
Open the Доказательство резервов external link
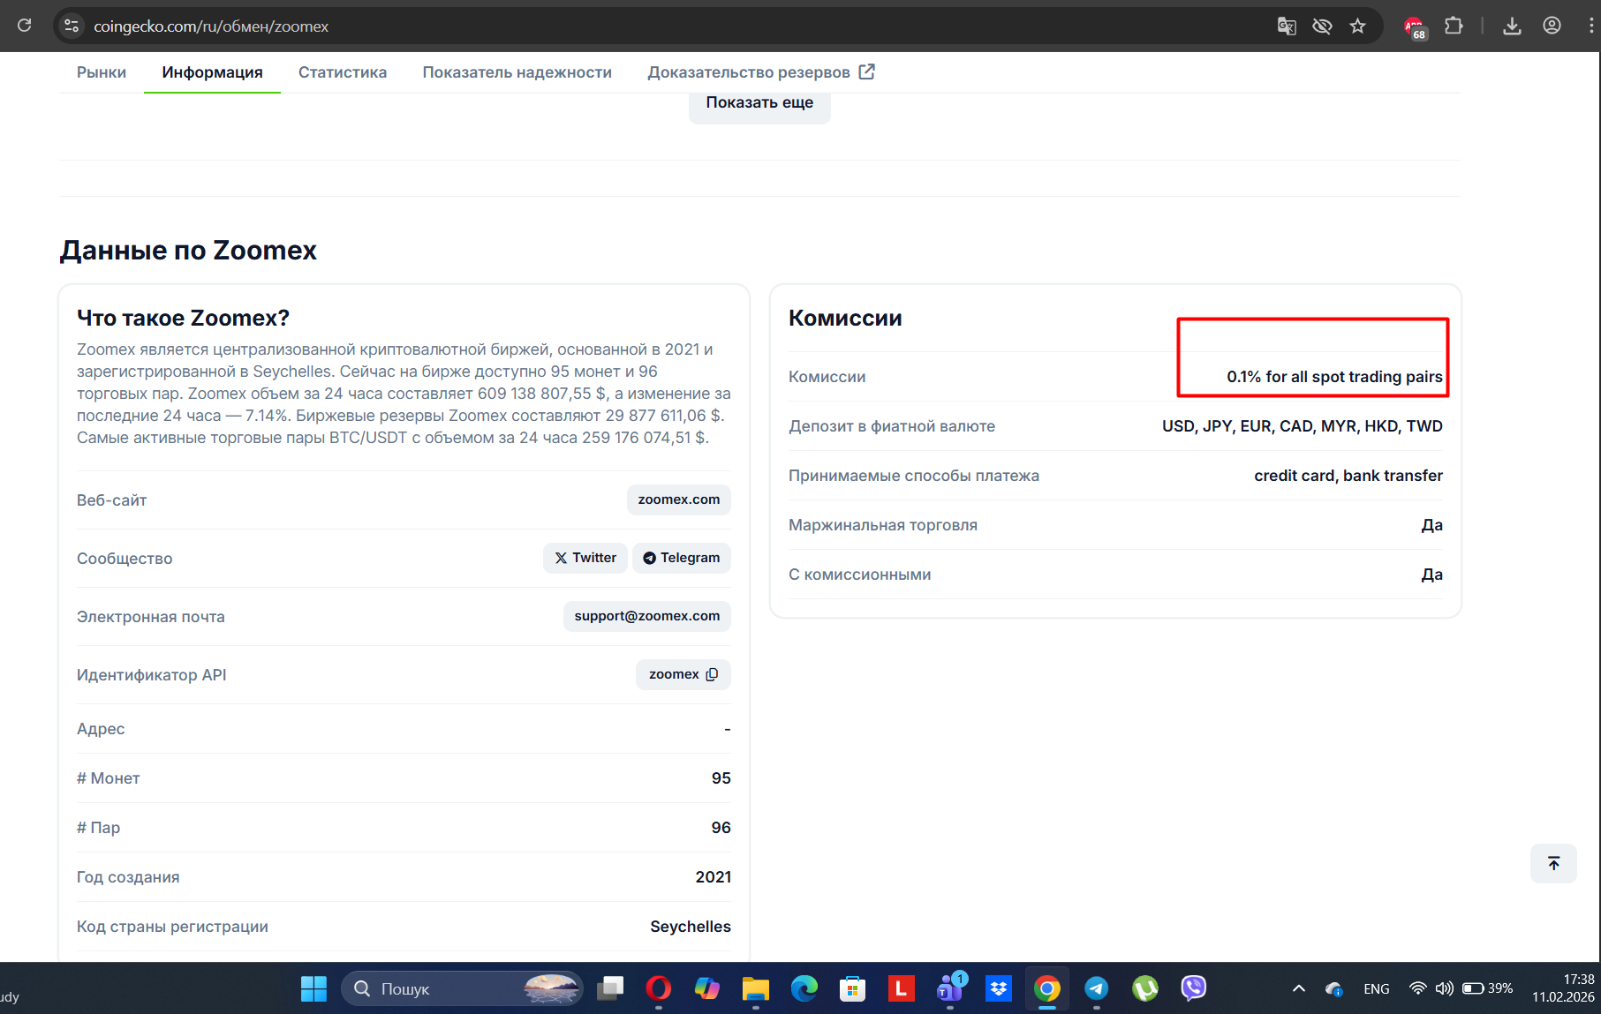coord(761,72)
